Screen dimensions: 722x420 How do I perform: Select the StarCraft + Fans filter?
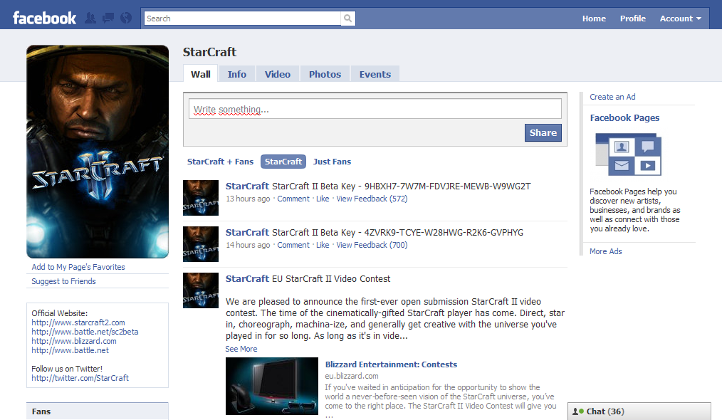220,162
